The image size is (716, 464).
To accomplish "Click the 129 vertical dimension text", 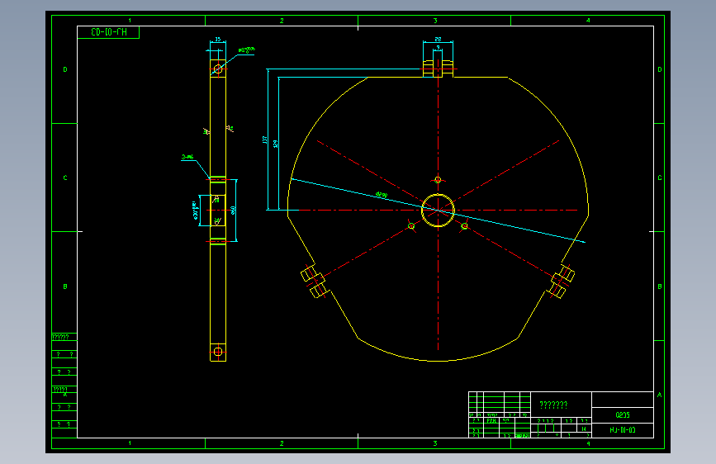I will [275, 144].
